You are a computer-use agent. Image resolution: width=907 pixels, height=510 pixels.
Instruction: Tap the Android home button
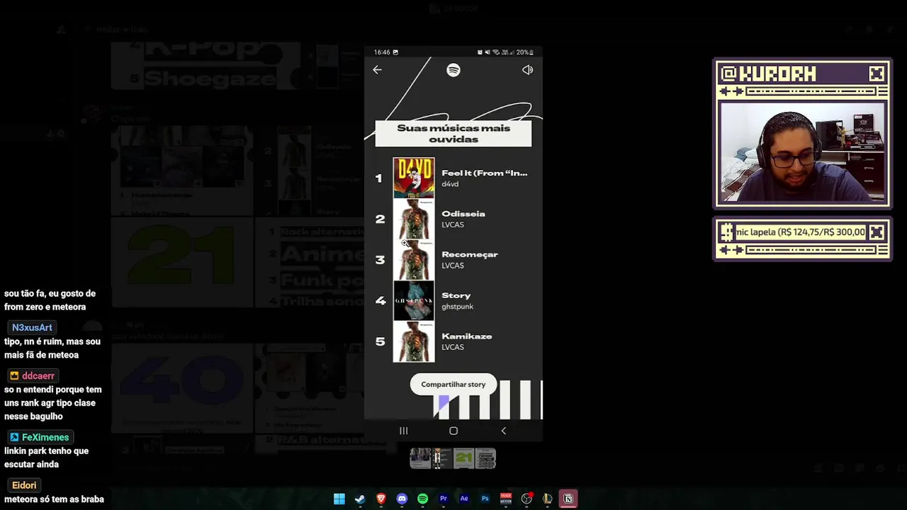(x=453, y=431)
